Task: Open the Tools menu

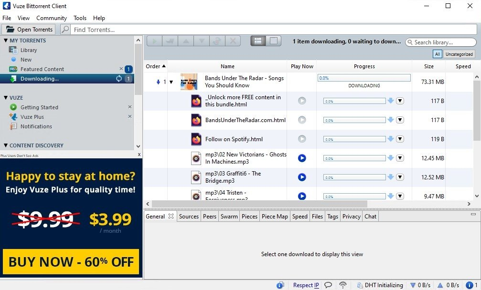Action: 80,18
